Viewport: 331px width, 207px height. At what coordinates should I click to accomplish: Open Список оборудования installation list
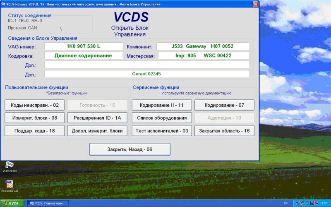[162, 118]
